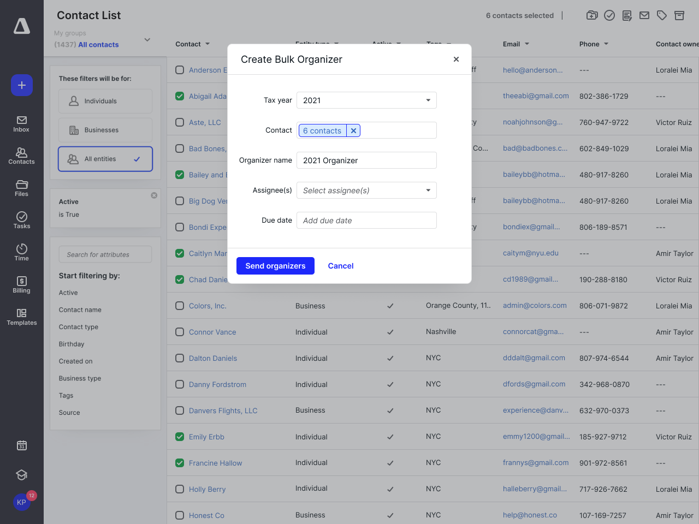Go to Time tracking in sidebar

22,252
